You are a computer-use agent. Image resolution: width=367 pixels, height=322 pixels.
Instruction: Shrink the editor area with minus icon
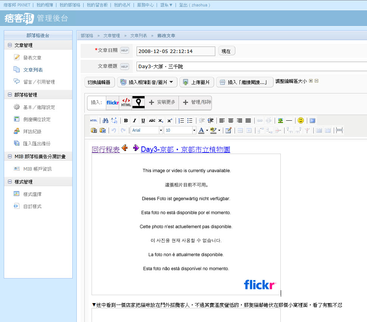316,81
